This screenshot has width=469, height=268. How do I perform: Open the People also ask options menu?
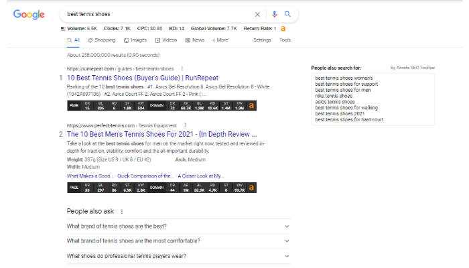pyautogui.click(x=122, y=212)
